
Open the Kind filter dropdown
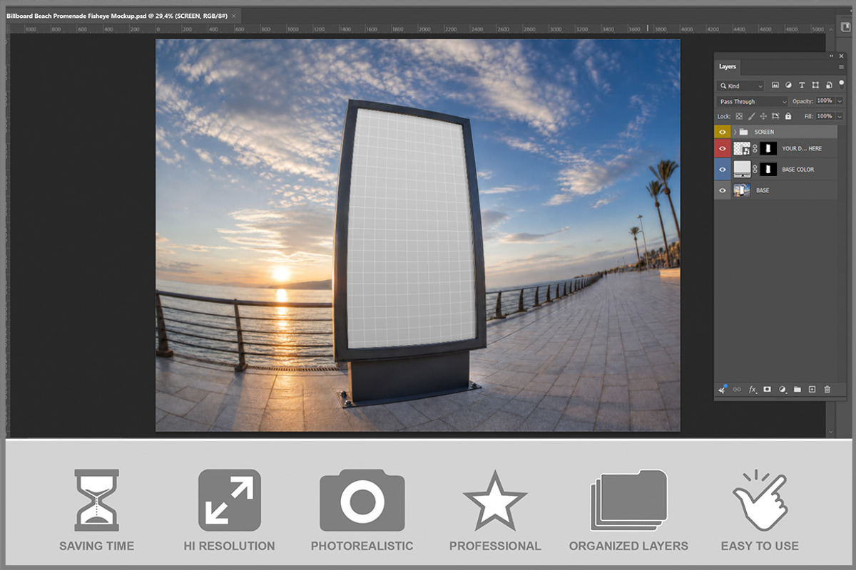click(740, 85)
